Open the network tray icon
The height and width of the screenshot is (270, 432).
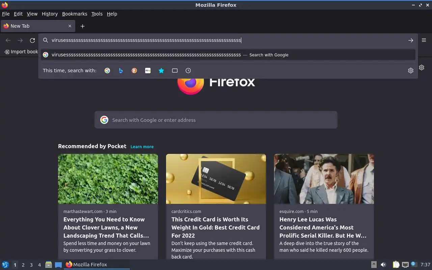pyautogui.click(x=405, y=265)
